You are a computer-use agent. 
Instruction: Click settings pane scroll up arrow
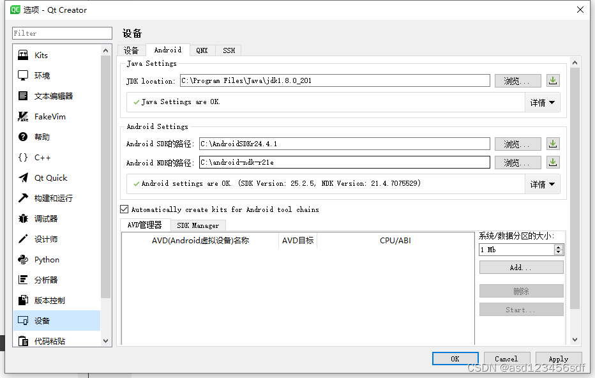point(575,63)
